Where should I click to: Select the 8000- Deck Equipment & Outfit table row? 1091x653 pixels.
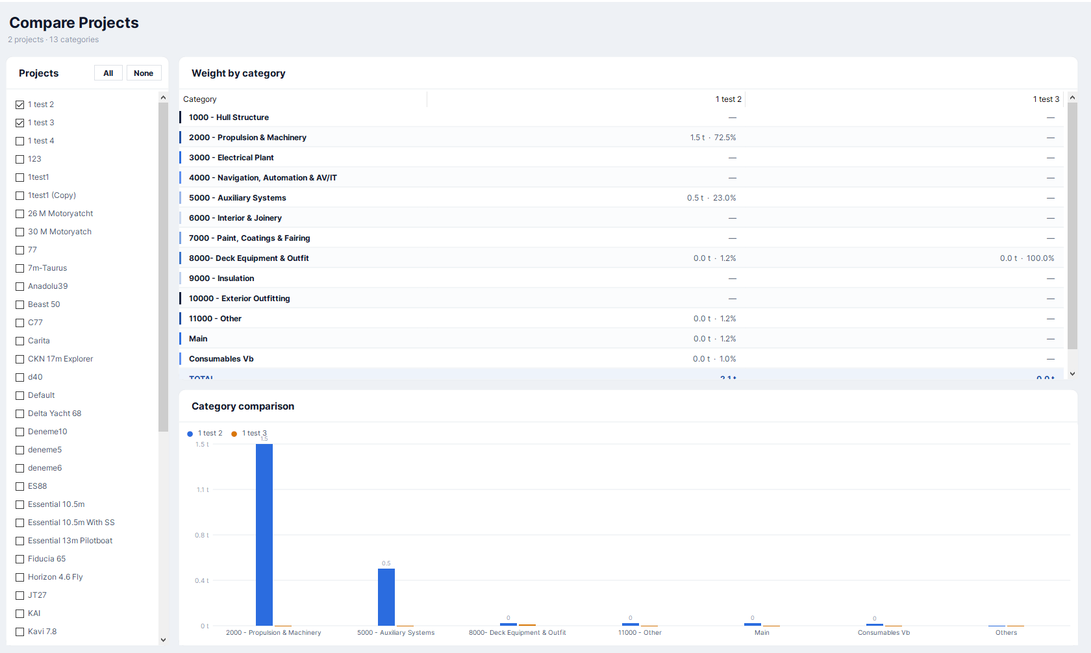(621, 258)
